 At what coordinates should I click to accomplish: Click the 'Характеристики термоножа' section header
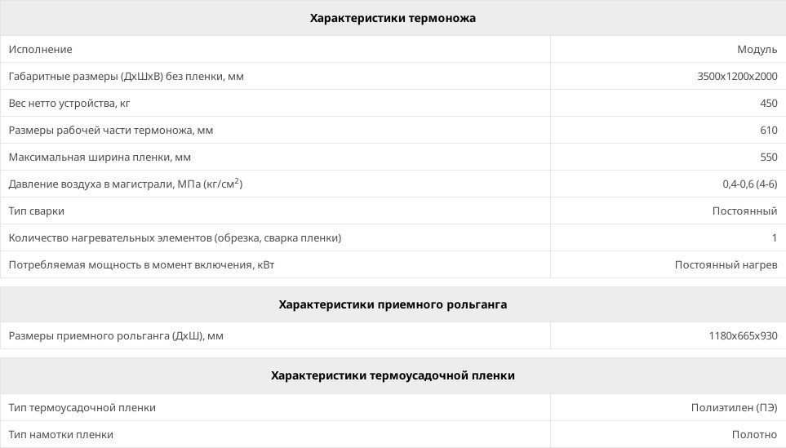pos(393,18)
